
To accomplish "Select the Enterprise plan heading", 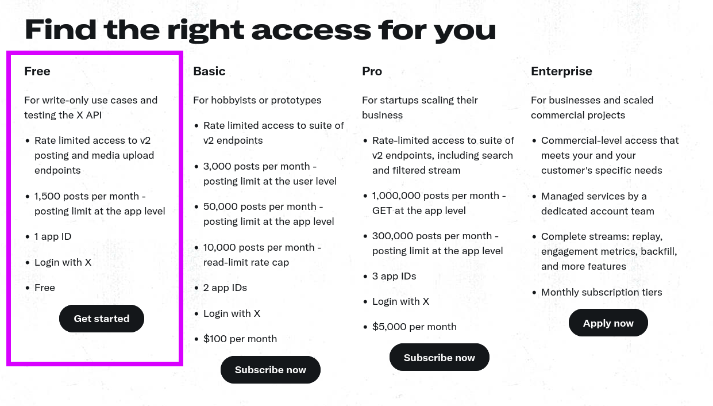I will pos(561,71).
